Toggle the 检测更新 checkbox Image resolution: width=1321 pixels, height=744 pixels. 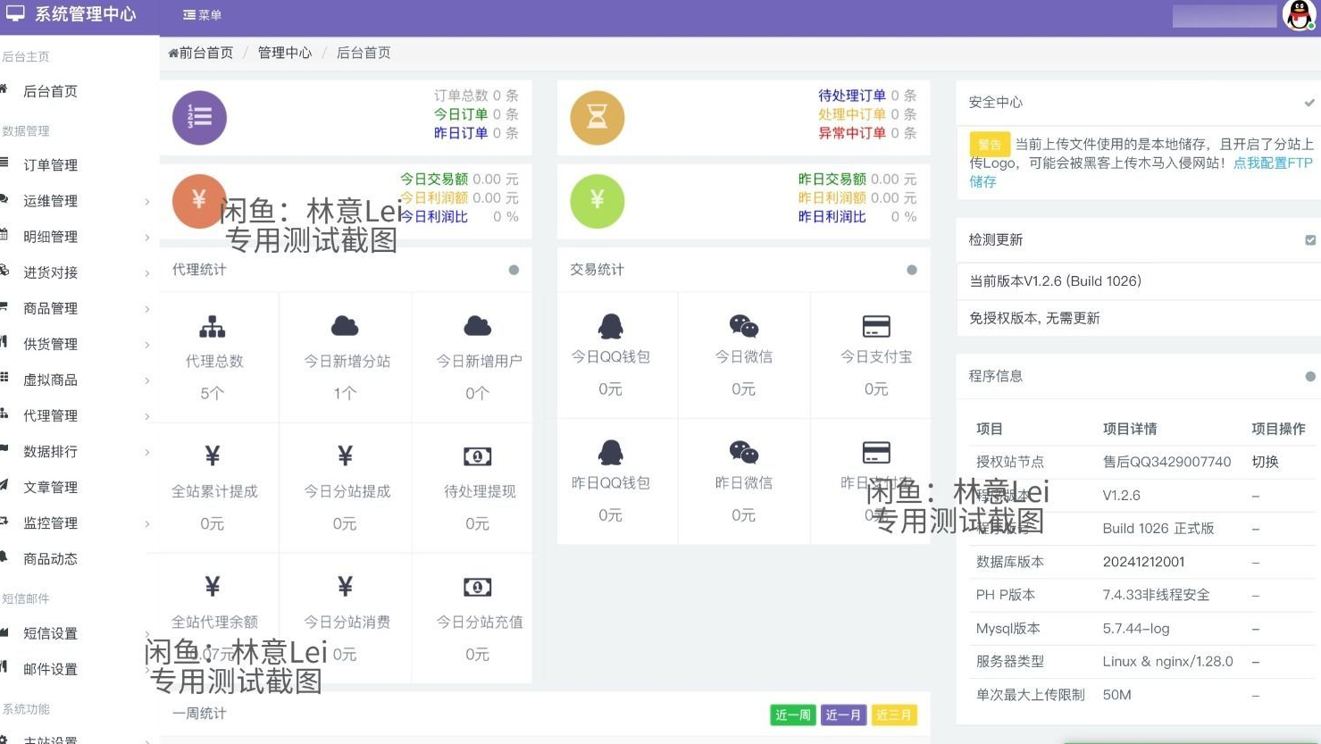[1310, 239]
